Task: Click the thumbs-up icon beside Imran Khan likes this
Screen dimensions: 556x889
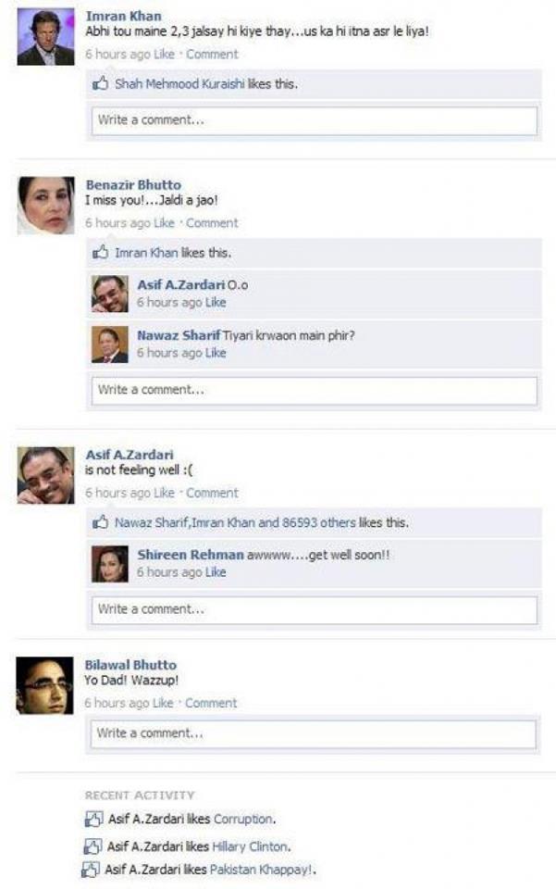Action: point(100,252)
